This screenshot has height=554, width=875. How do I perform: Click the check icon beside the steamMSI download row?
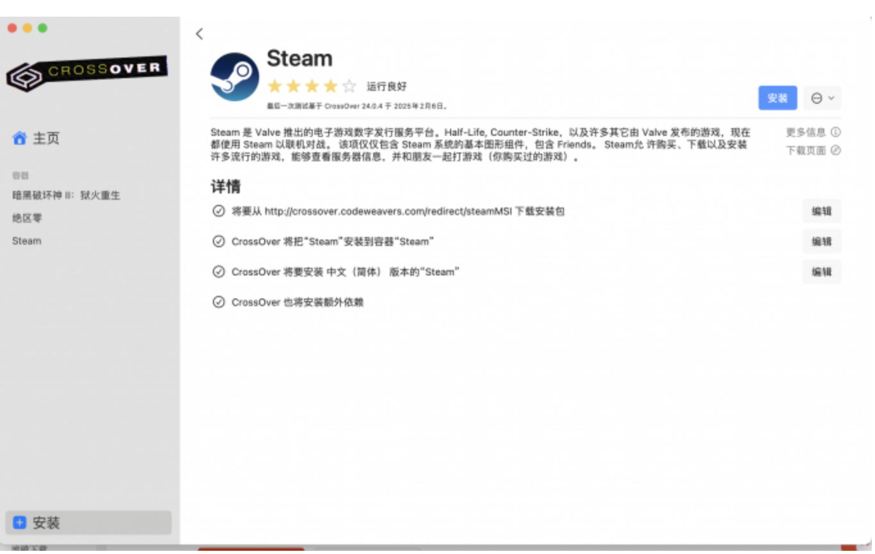219,211
